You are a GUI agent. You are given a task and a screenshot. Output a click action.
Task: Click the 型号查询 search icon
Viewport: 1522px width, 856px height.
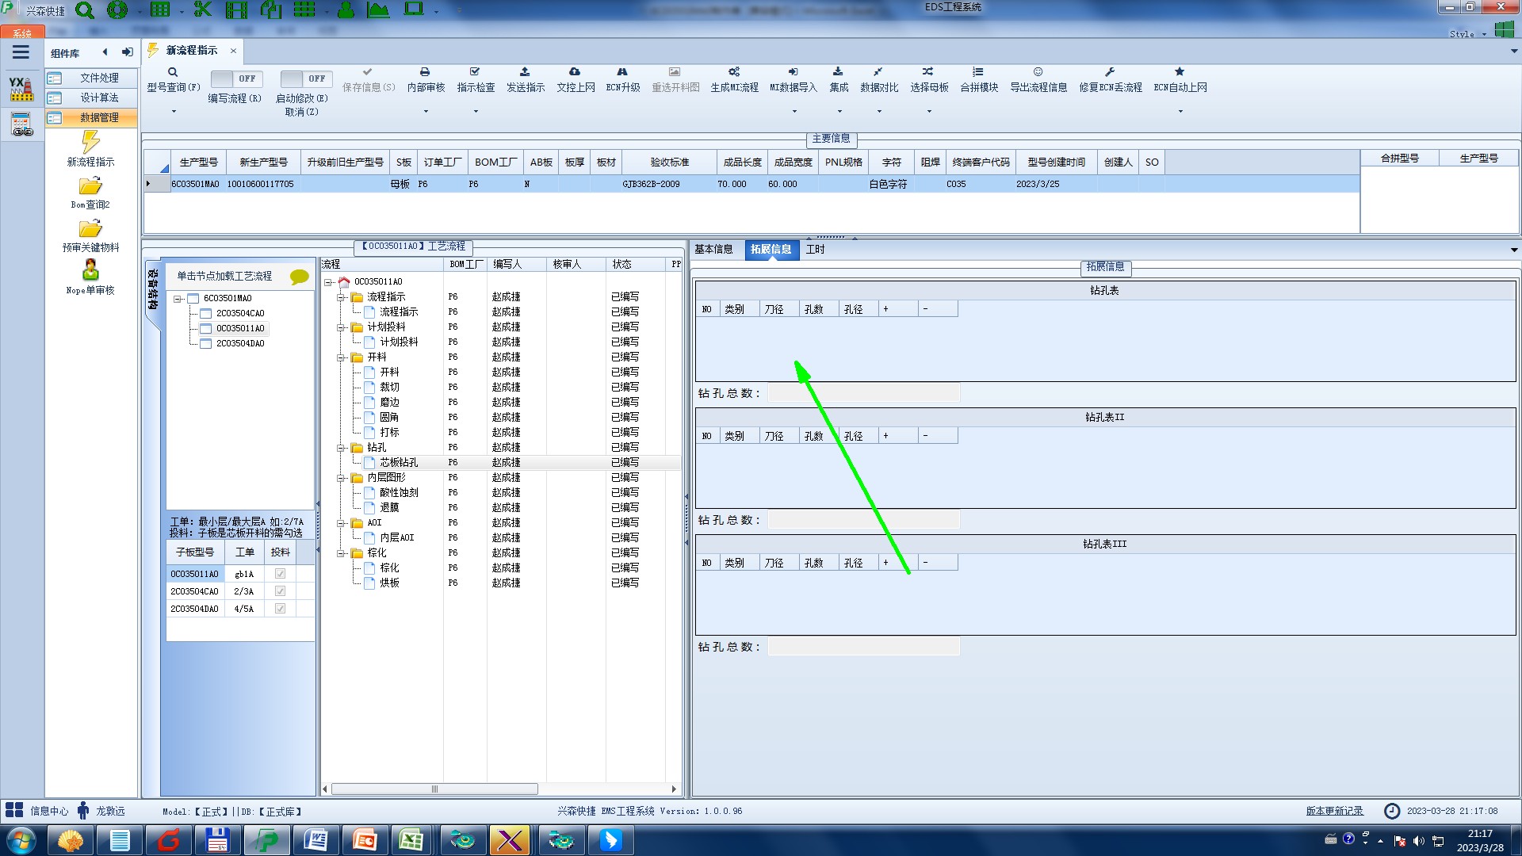pyautogui.click(x=173, y=72)
